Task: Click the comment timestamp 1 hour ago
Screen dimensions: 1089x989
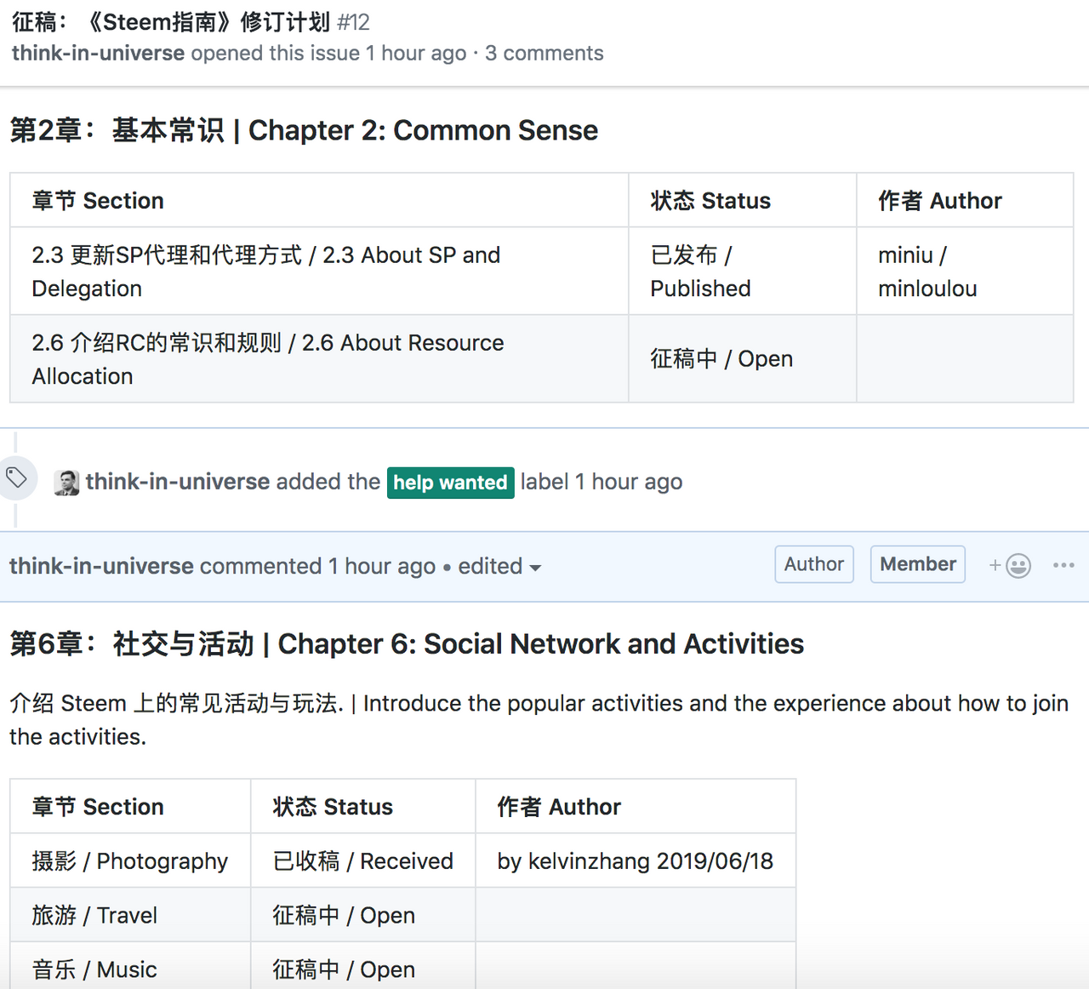Action: [382, 567]
